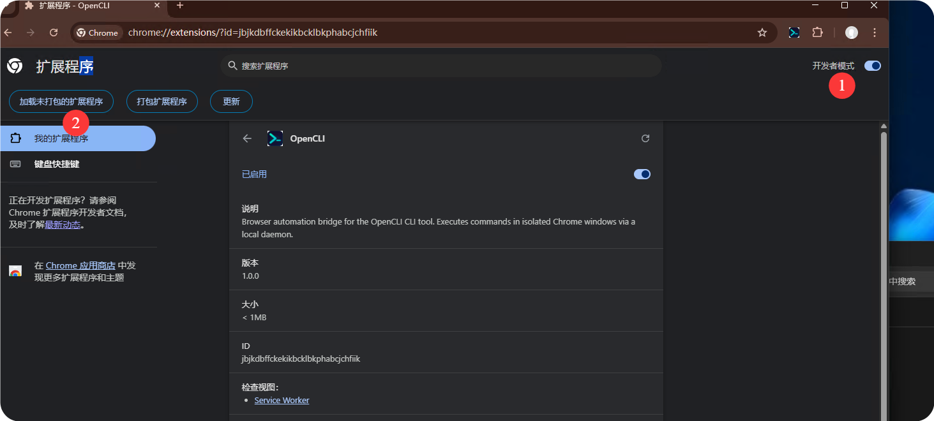Viewport: 934px width, 421px height.
Task: Click the back arrow beside OpenCLI
Action: (x=247, y=138)
